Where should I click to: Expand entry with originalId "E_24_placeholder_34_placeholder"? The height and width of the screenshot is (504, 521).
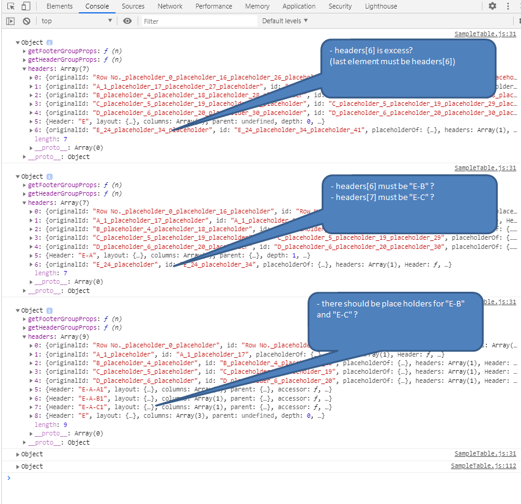[x=31, y=130]
